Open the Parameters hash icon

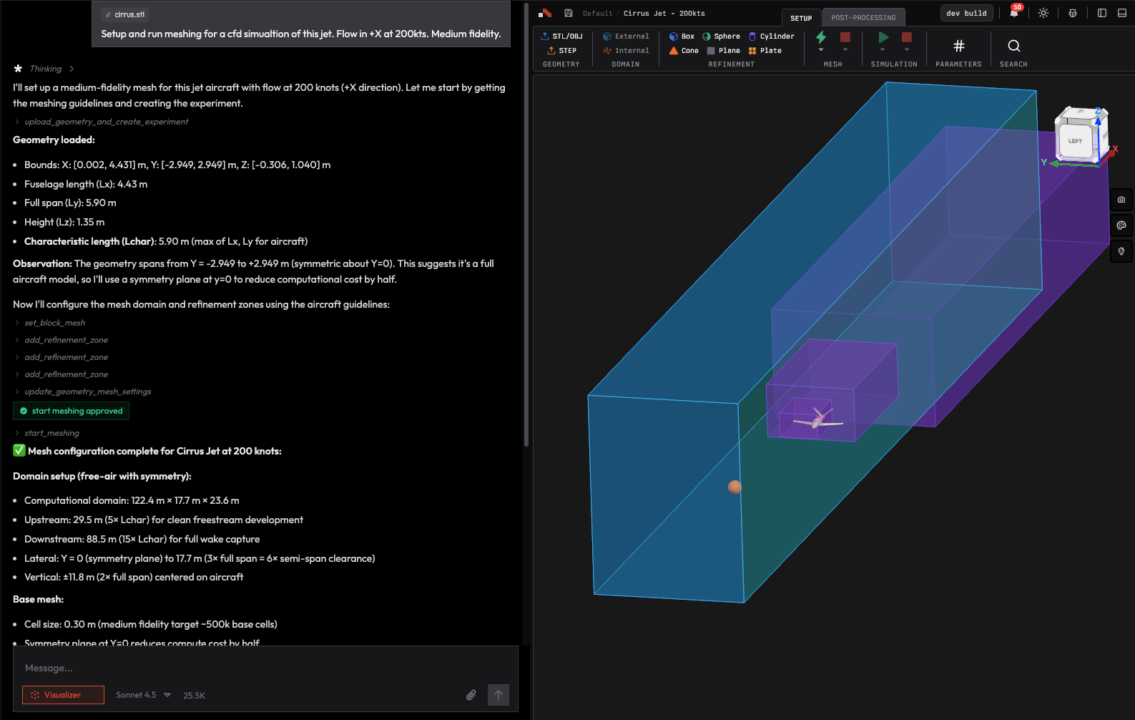[958, 47]
